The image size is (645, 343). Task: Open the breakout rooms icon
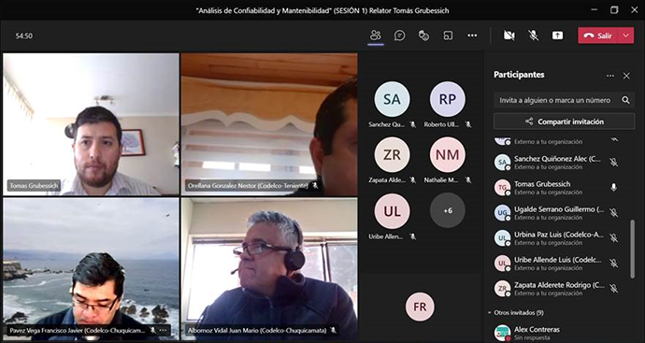[448, 36]
